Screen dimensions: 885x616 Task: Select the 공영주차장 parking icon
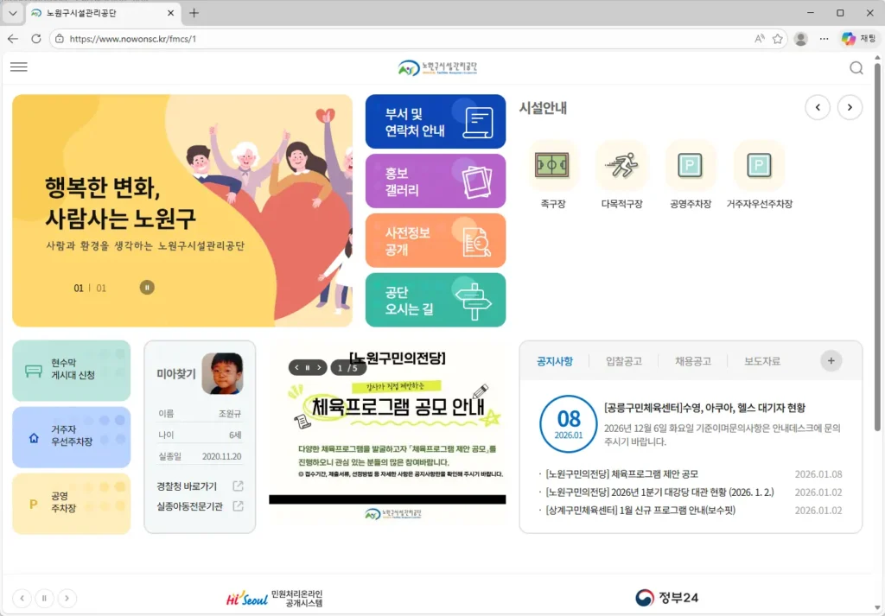pos(691,165)
